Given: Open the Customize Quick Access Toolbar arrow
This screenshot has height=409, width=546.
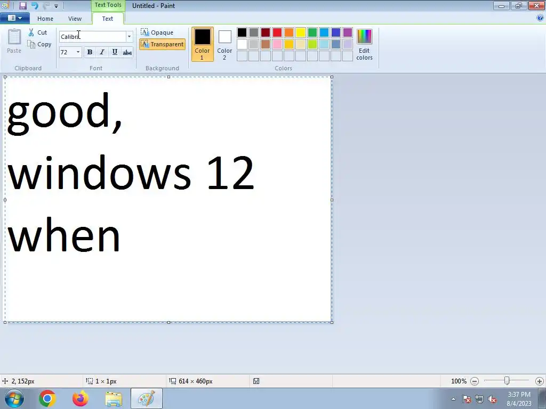Looking at the screenshot, I should point(56,6).
